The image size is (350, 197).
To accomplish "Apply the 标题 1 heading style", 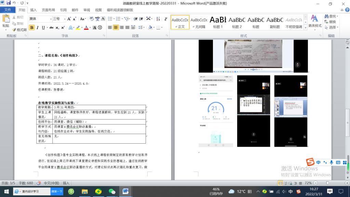I will click(x=218, y=22).
